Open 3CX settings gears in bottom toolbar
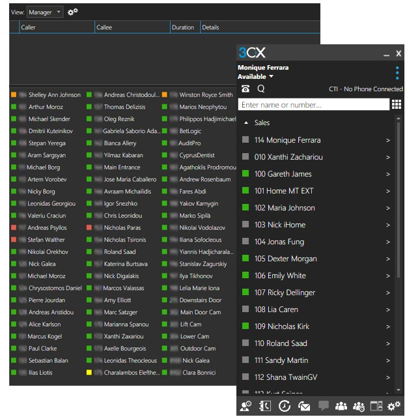This screenshot has height=417, width=407. (394, 406)
